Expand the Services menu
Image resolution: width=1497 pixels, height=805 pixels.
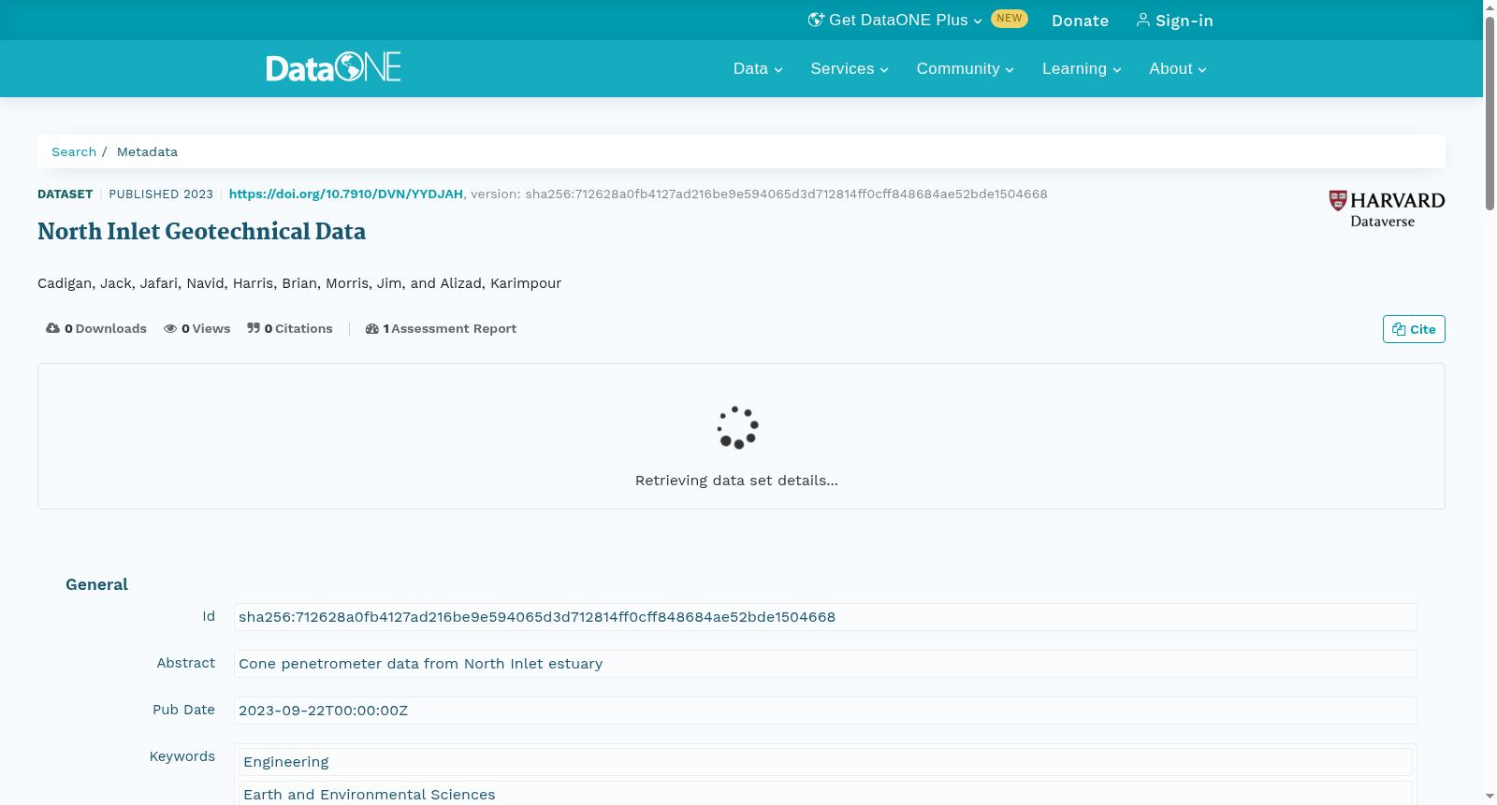coord(850,68)
